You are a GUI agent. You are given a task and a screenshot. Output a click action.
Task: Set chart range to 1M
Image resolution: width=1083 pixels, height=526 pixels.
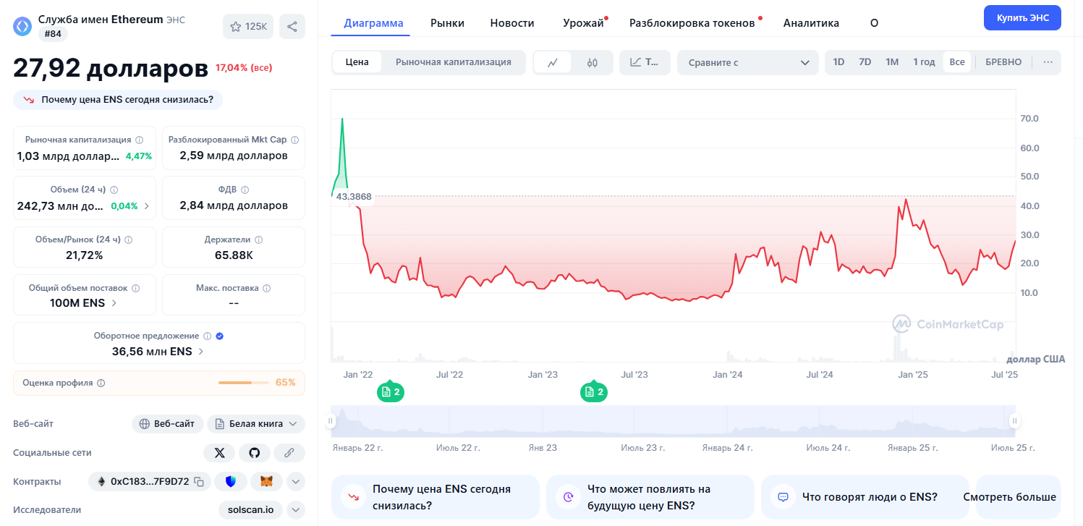[x=892, y=62]
